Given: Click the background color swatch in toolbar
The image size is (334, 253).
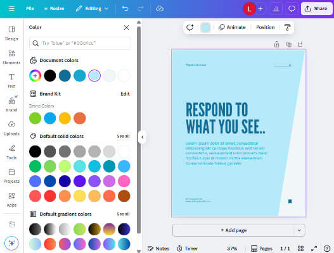Looking at the screenshot, I should click(x=205, y=27).
